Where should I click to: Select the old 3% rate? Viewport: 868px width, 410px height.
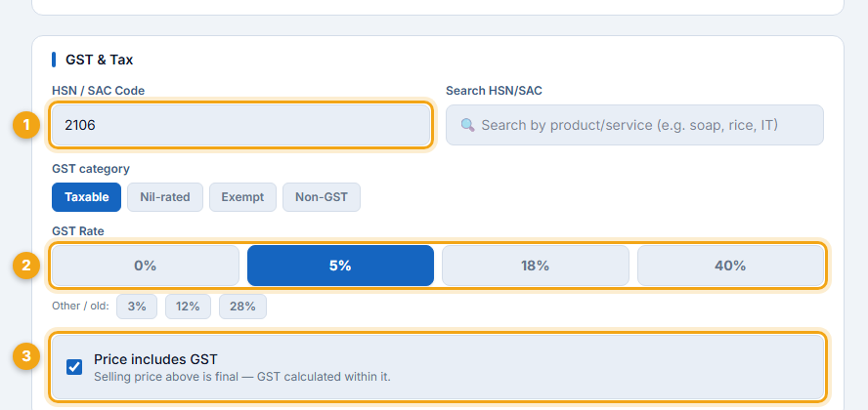click(137, 307)
